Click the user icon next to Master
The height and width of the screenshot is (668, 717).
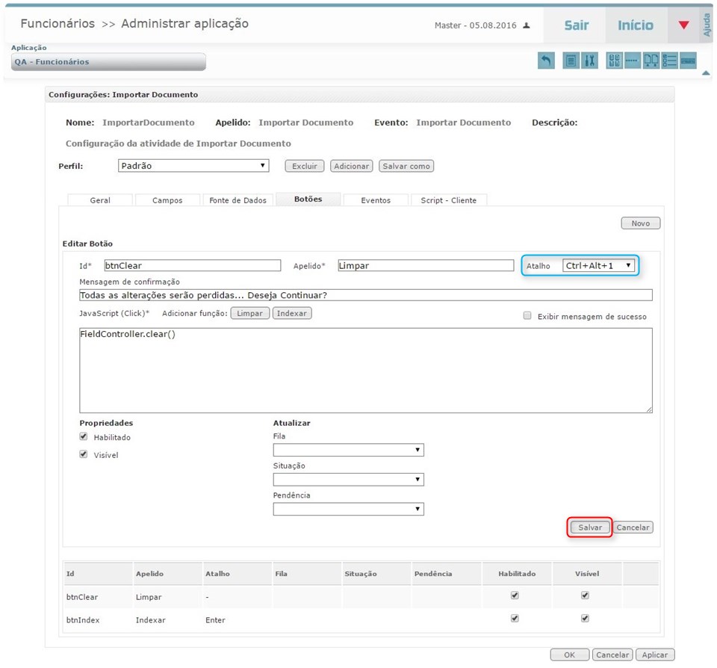(527, 25)
